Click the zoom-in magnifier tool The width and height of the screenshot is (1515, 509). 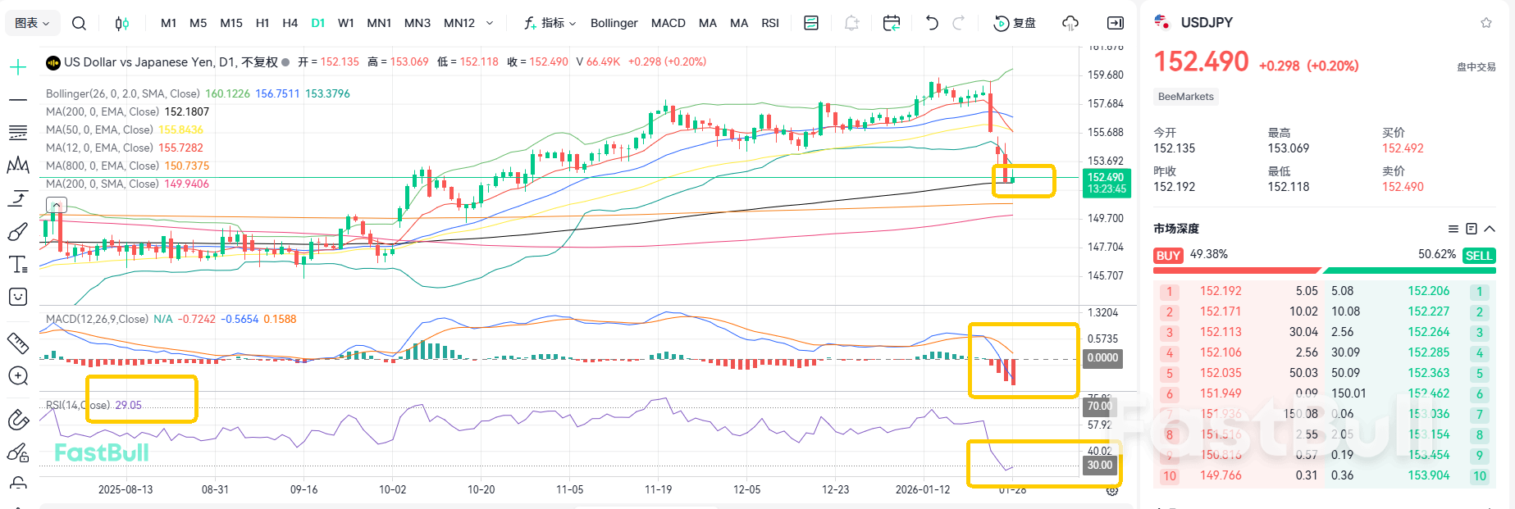17,375
